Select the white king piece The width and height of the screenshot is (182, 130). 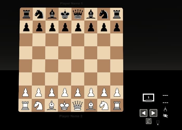(x=64, y=105)
